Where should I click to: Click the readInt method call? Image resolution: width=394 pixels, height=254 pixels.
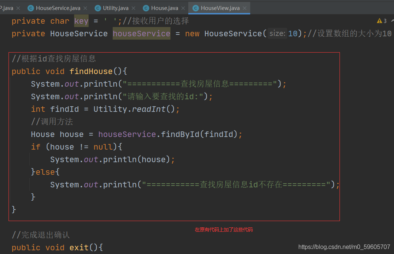[149, 109]
